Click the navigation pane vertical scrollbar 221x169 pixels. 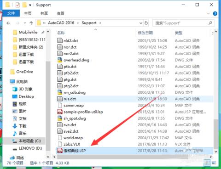tap(48, 106)
